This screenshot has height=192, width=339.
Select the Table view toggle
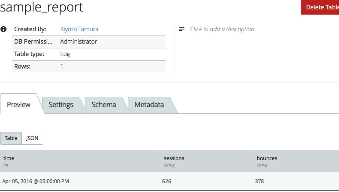(x=11, y=138)
